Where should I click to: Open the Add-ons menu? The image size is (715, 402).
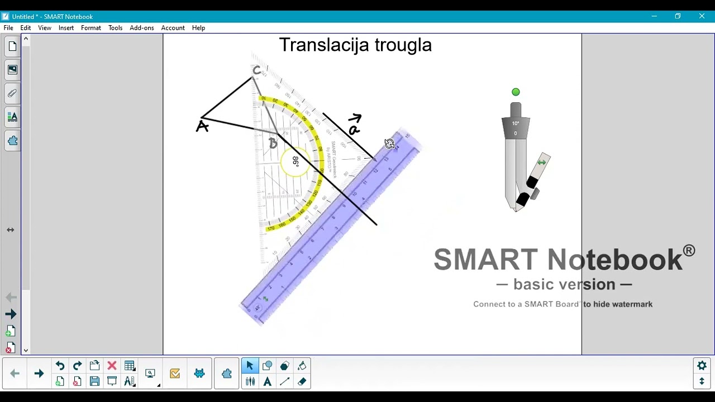(x=141, y=28)
